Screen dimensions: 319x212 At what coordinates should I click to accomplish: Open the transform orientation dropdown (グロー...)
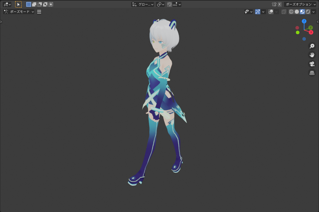coord(143,4)
